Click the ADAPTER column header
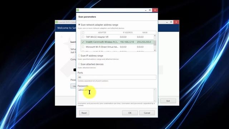The width and height of the screenshot is (229, 129). click(102, 33)
